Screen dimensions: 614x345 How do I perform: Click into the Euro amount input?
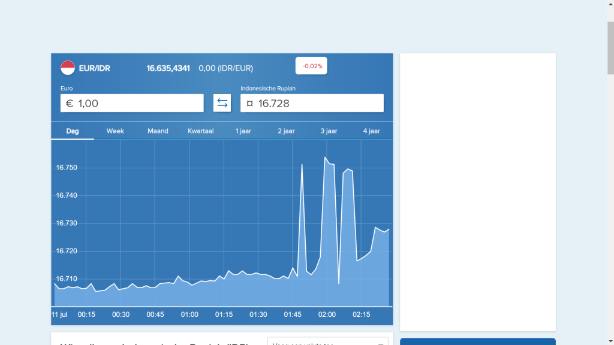tap(138, 103)
